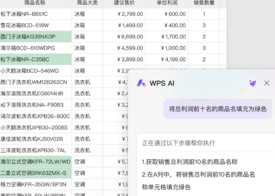The height and width of the screenshot is (196, 275).
Task: Select category cell 洗衣机 in 康佳波轮洗衣机 row
Action: 87,139
